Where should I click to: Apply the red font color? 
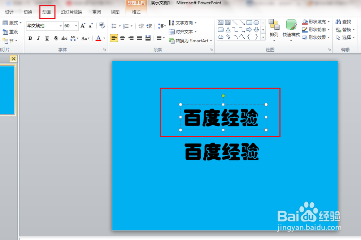pos(98,38)
